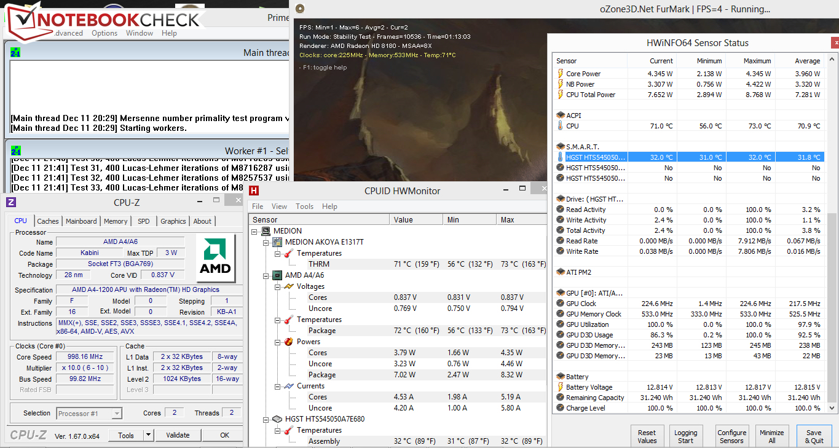Click the Minimize All button in HWiNFO64
This screenshot has height=448, width=839.
(x=771, y=436)
